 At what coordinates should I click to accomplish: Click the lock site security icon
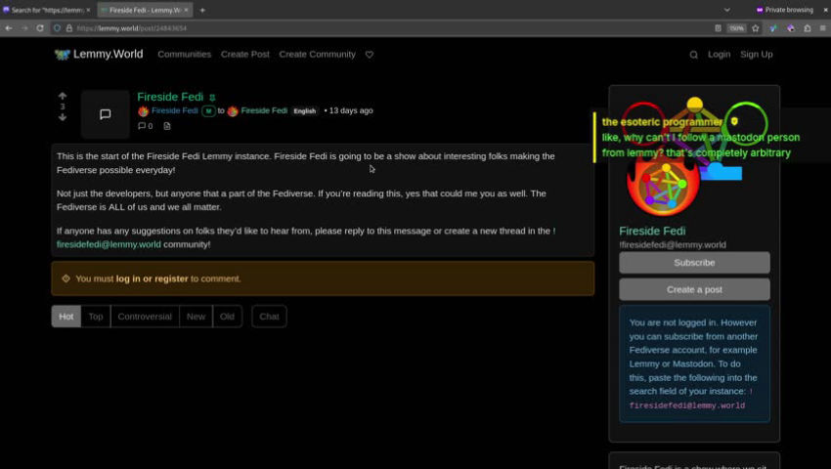click(x=68, y=28)
